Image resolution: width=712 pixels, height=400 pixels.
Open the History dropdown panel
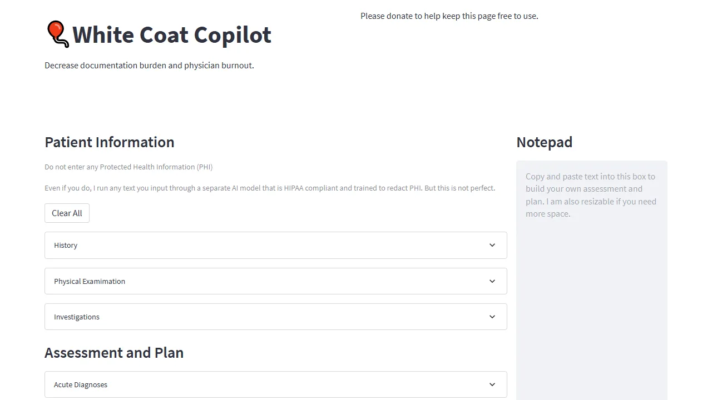click(276, 245)
